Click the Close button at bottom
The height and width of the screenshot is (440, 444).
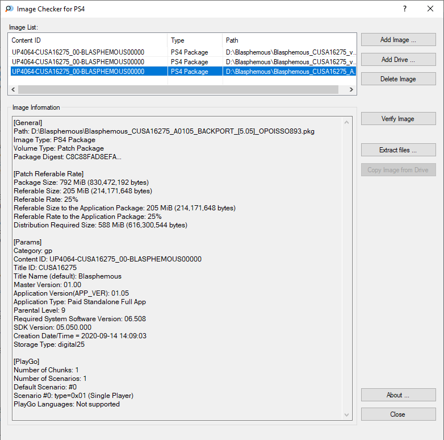[x=398, y=414]
